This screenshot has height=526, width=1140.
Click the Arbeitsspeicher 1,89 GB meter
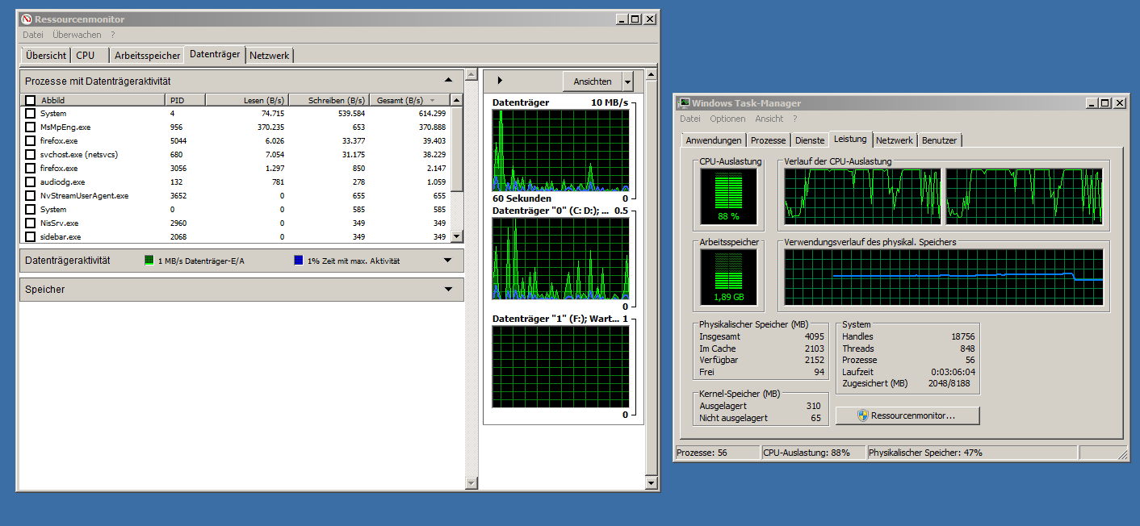click(x=730, y=277)
